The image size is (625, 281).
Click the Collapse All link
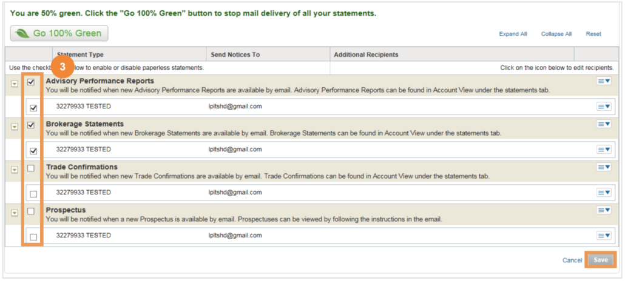coord(556,35)
